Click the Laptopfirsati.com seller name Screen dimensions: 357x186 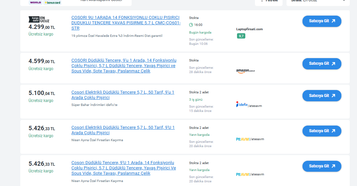(249, 29)
